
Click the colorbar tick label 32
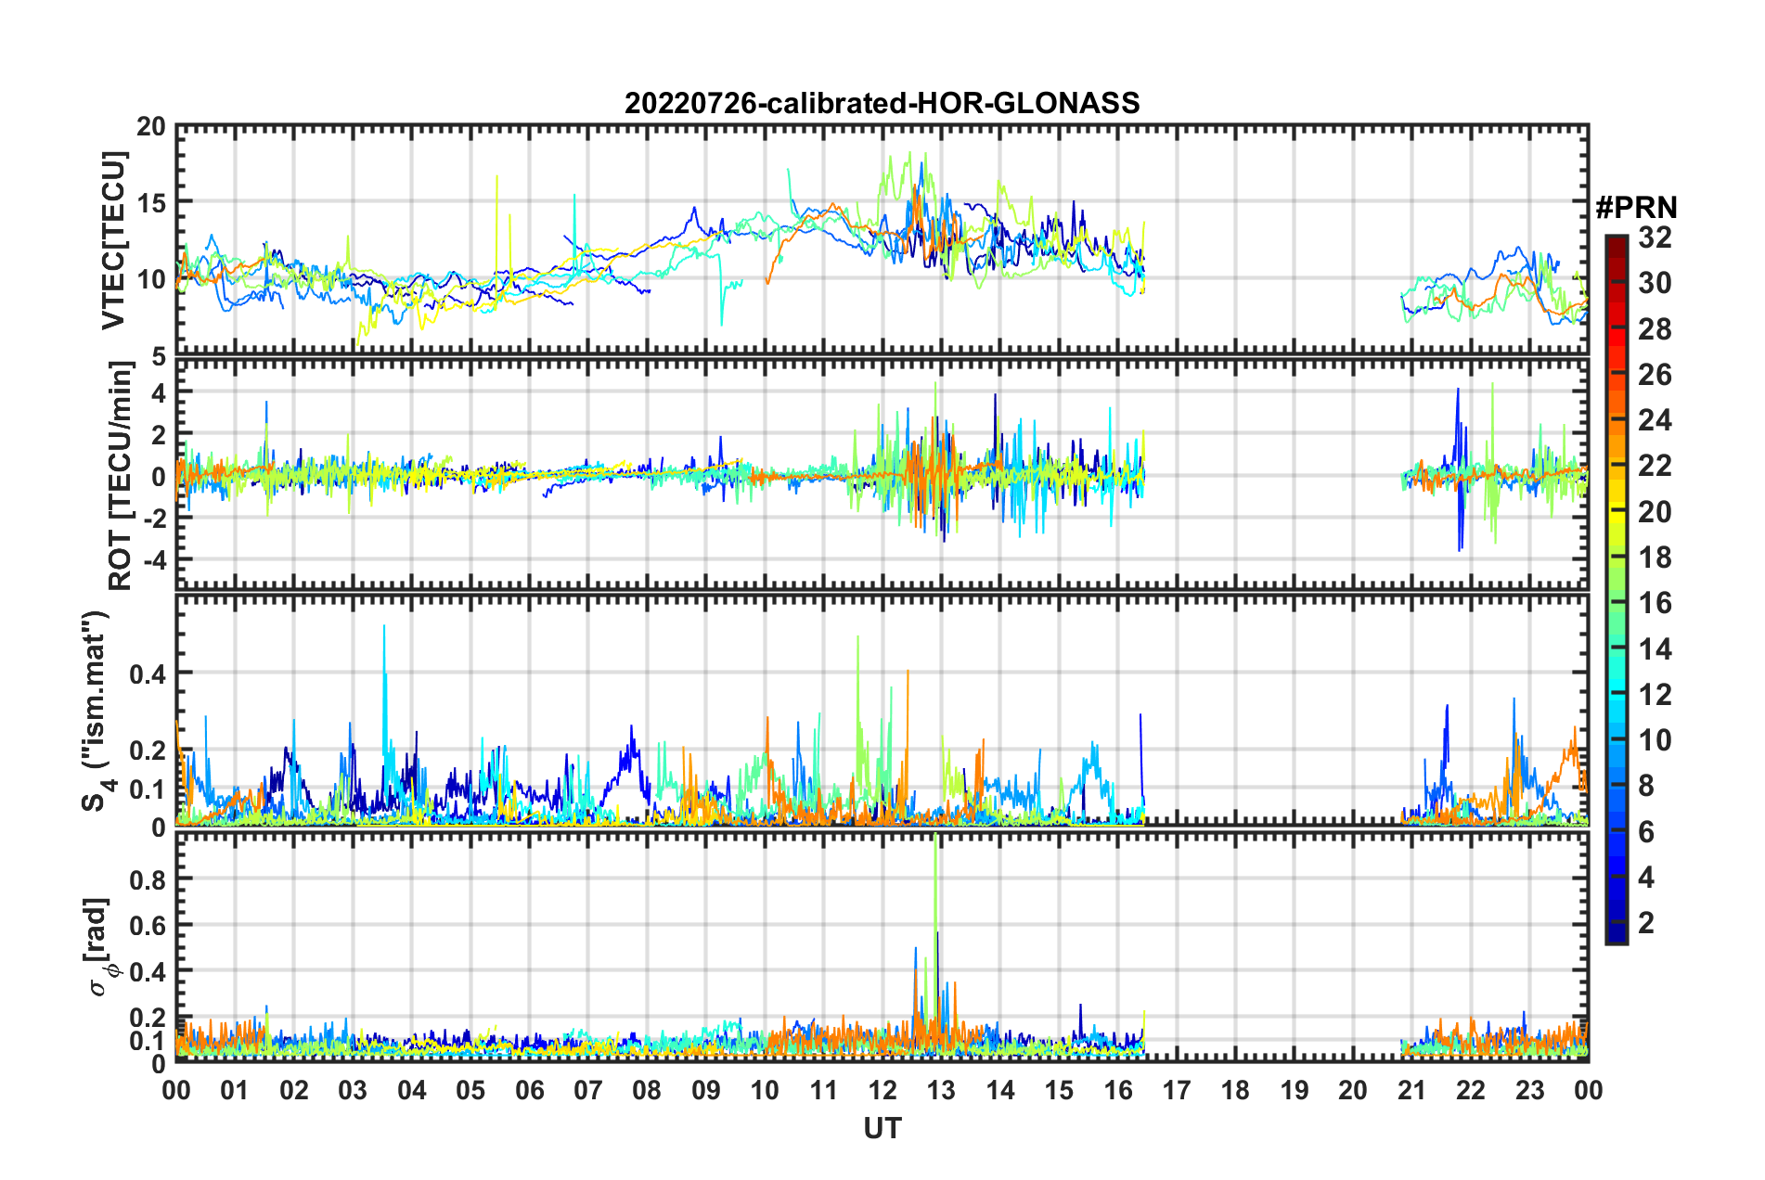[1655, 237]
